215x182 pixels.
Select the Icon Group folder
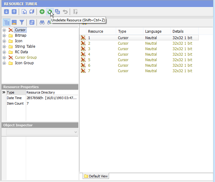pos(24,63)
